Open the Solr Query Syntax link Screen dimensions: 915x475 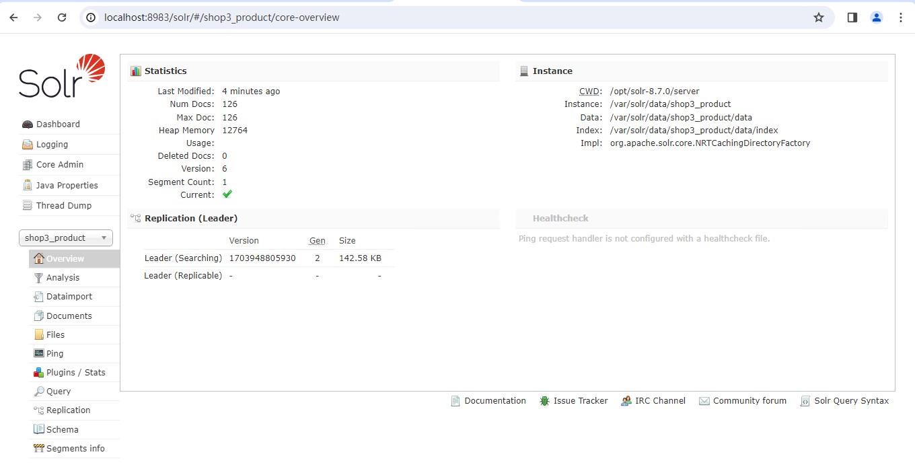[852, 401]
